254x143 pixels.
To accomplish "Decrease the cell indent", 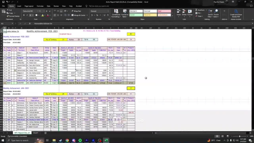I will (x=65, y=15).
